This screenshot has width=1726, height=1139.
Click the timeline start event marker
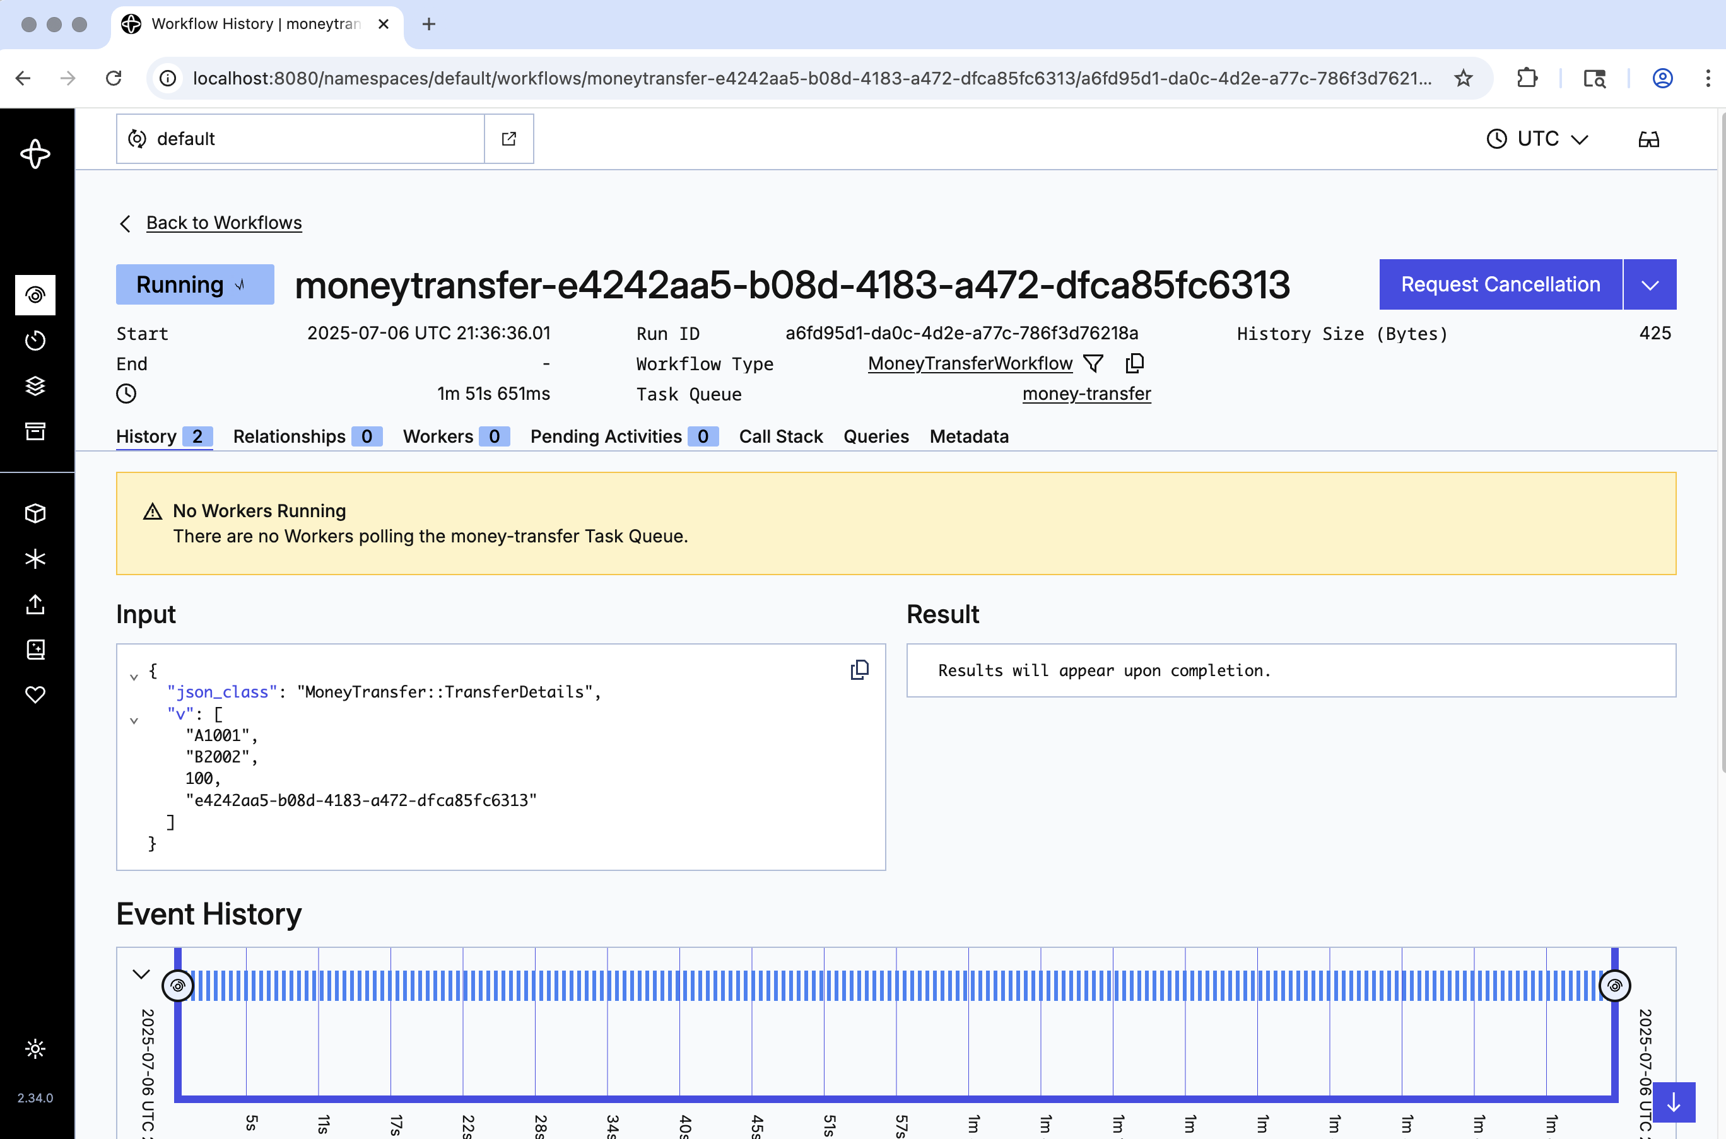coord(178,986)
